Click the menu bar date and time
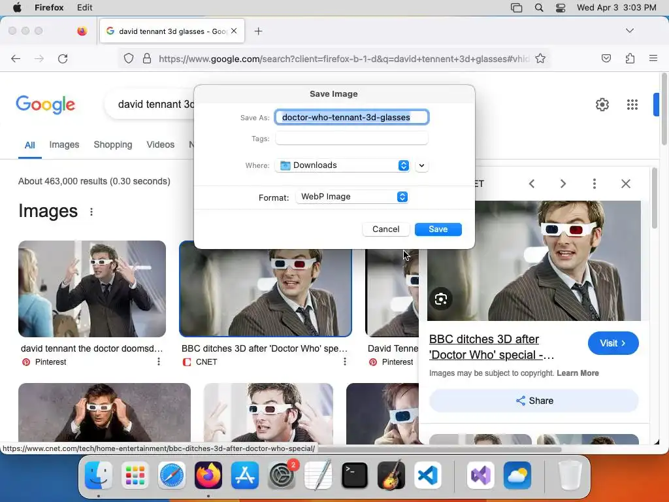 [x=617, y=7]
